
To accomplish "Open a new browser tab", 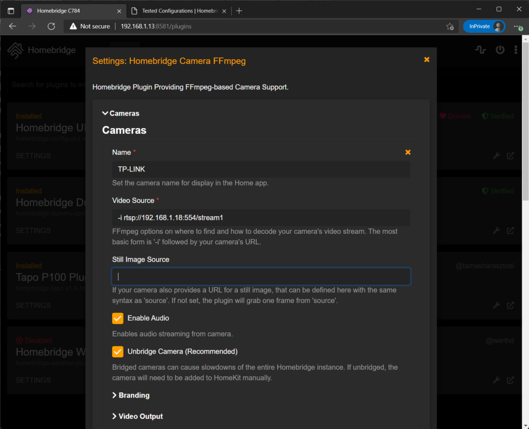I will tap(239, 11).
